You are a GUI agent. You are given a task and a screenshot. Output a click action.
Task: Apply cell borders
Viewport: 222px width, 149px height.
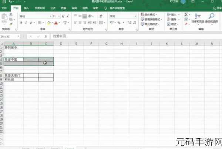point(40,23)
